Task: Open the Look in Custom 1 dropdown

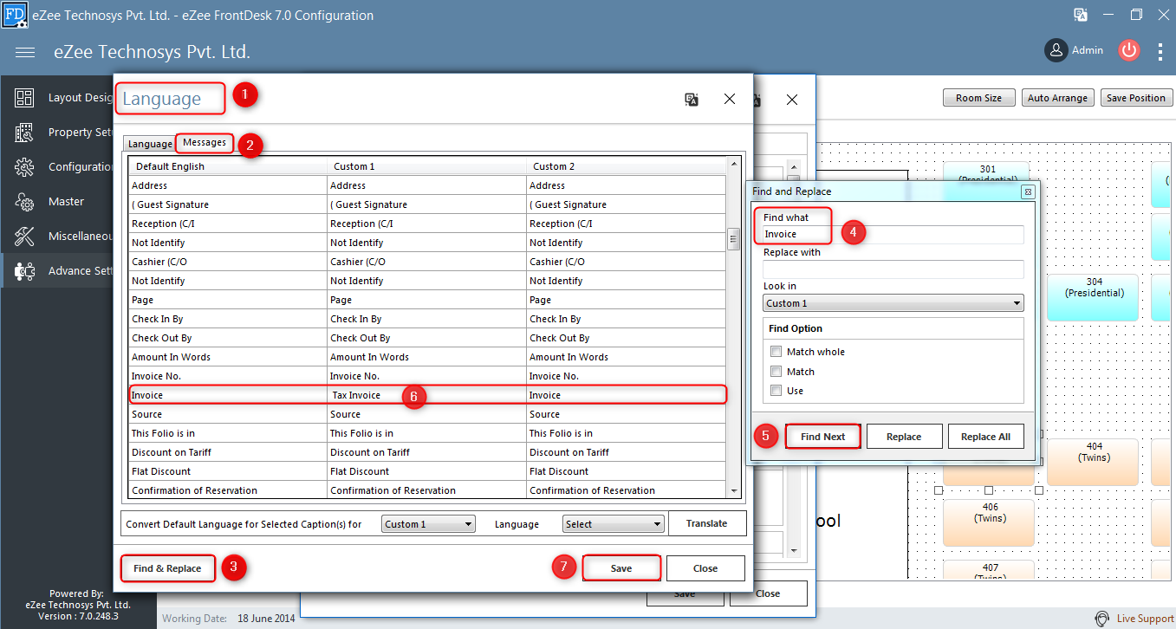Action: [x=893, y=303]
